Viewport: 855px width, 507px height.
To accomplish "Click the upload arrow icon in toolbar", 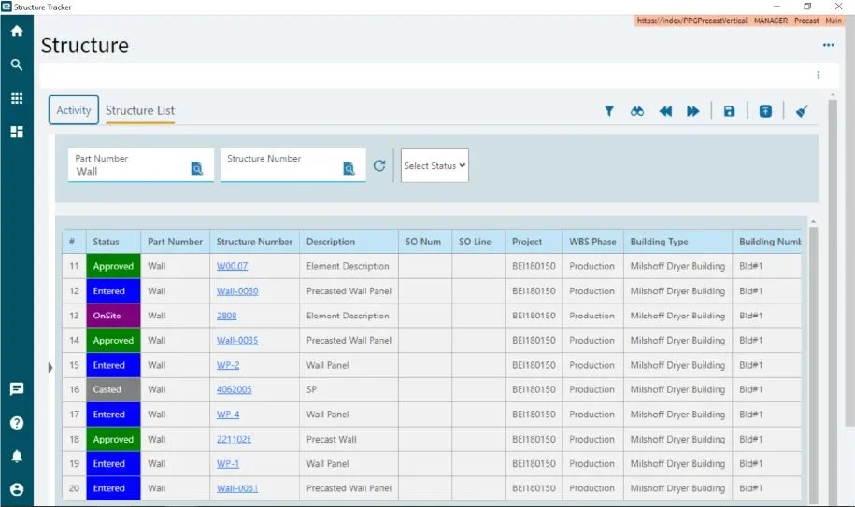I will point(765,111).
